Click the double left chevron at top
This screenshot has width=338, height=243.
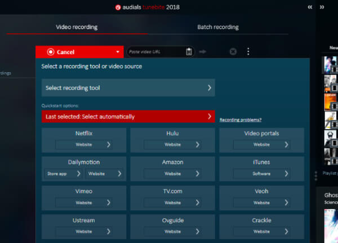(310, 7)
